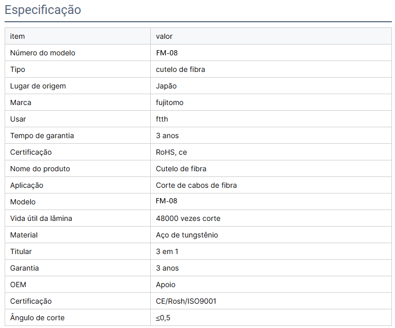Select "Corte de cabos de fibra" value

(196, 185)
